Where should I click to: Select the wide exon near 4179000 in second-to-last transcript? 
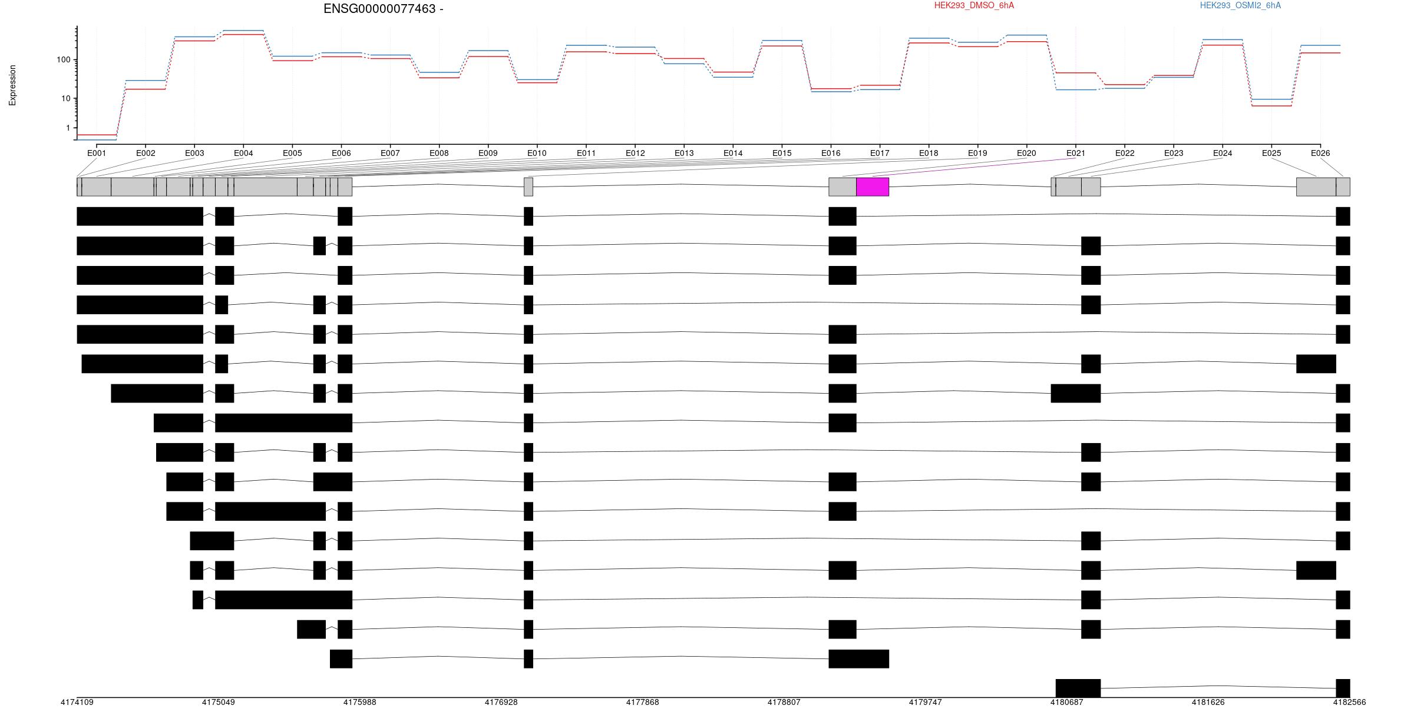click(859, 659)
